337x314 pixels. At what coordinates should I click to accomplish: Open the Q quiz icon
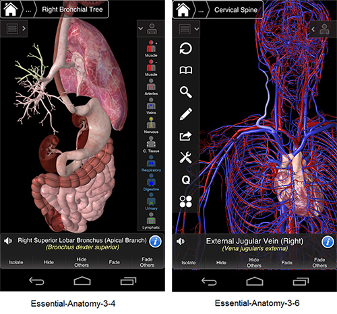[185, 180]
